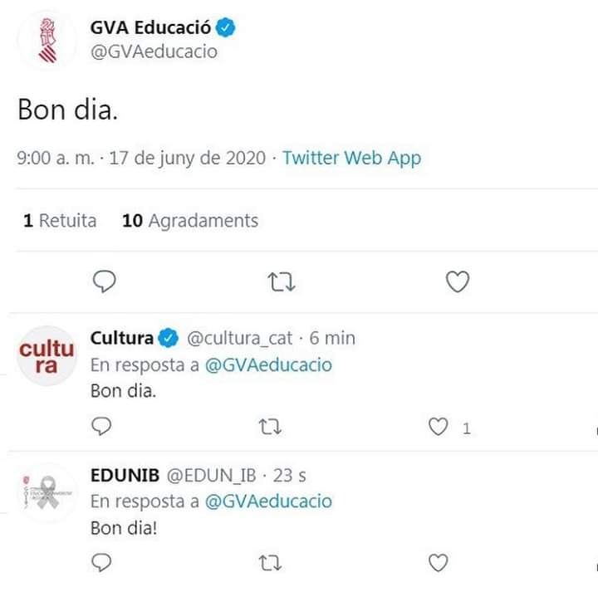This screenshot has width=598, height=597.
Task: Reply to EDUNIB's 'Bon dia!' tweet
Action: click(101, 564)
